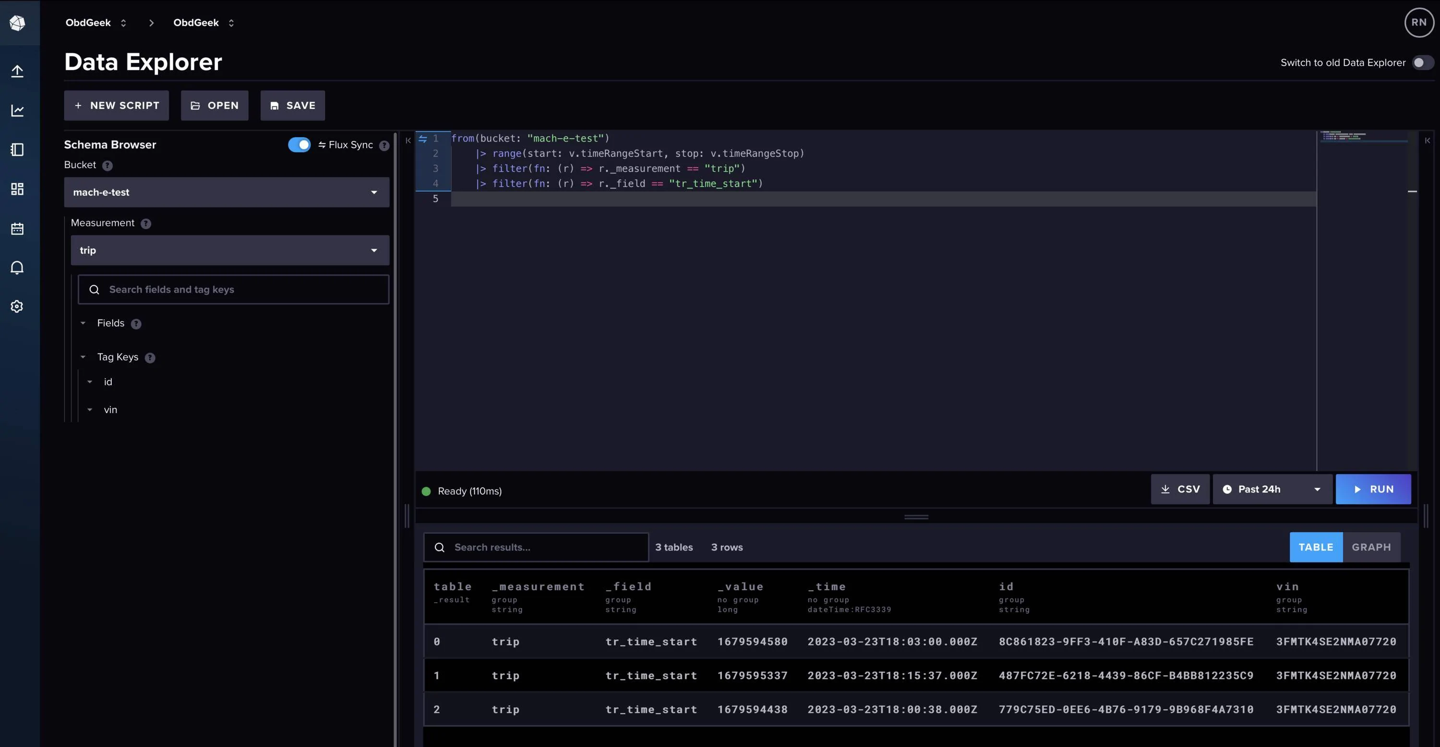Download results with the CSV button
Image resolution: width=1440 pixels, height=747 pixels.
tap(1180, 489)
